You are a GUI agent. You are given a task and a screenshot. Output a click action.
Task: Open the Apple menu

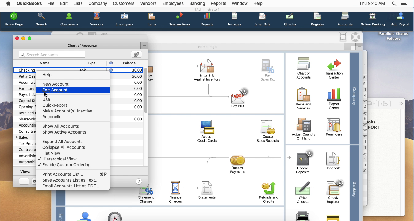pos(8,3)
